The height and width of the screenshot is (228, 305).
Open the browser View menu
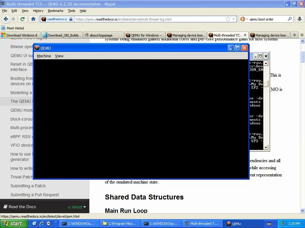click(25, 11)
